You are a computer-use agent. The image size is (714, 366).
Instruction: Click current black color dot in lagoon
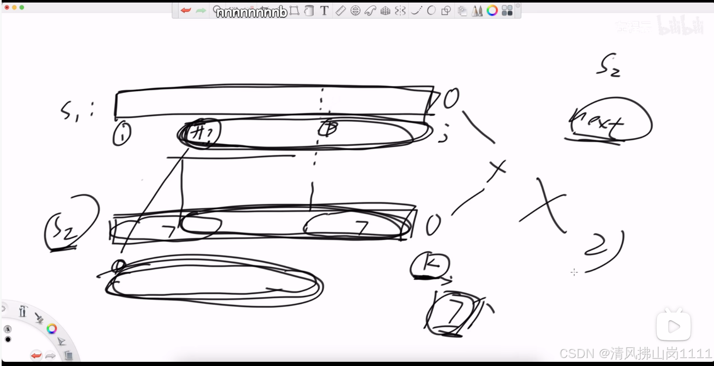tap(8, 339)
